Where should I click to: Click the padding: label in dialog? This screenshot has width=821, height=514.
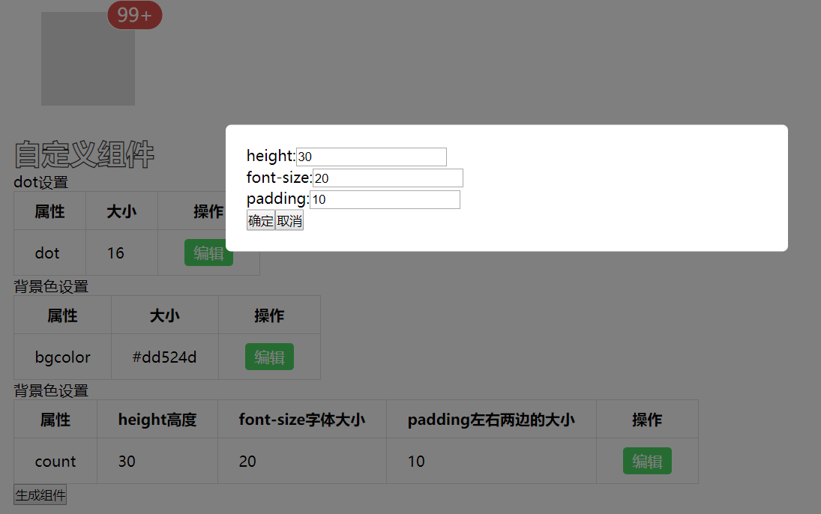[x=278, y=199]
